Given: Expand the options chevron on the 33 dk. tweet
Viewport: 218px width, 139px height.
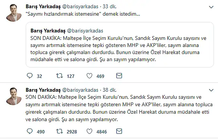Looking at the screenshot, I should point(211,7).
